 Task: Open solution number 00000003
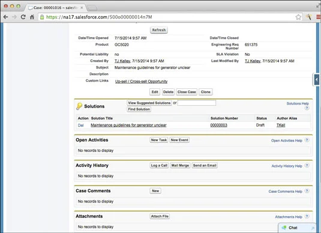point(218,125)
